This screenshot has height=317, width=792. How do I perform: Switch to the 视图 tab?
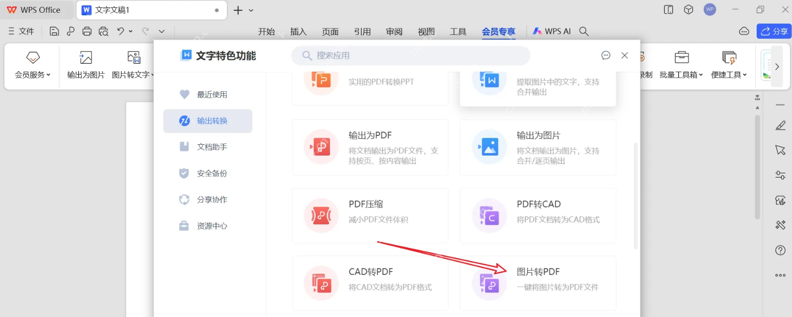click(x=426, y=31)
